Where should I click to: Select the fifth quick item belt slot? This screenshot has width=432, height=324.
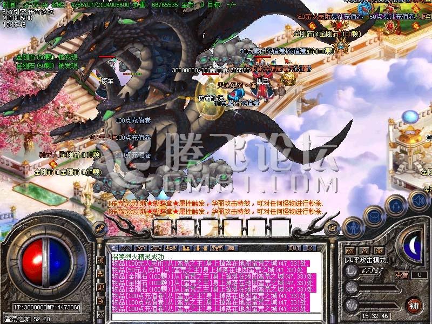point(256,227)
